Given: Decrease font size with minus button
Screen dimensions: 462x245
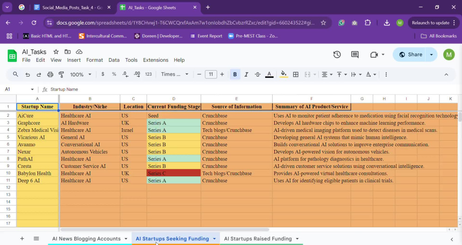Looking at the screenshot, I should click(x=199, y=74).
